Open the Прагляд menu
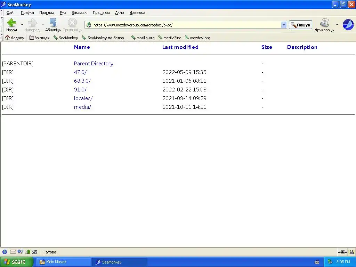This screenshot has height=267, width=356. (47, 13)
